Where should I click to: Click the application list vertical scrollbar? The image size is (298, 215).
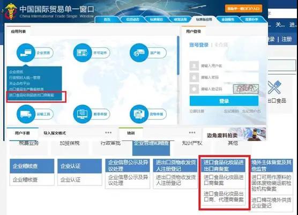coord(178,55)
